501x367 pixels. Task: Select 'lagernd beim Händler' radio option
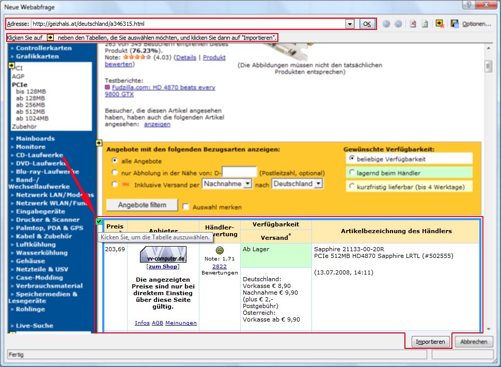coord(351,172)
